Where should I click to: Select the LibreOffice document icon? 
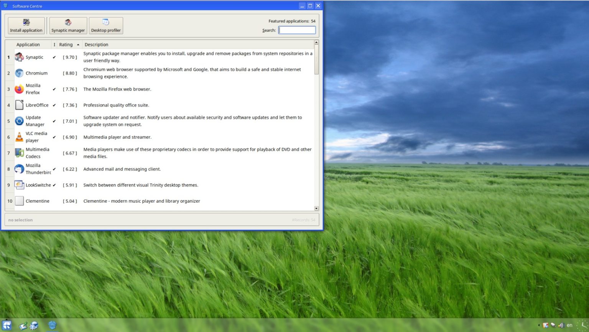(19, 105)
